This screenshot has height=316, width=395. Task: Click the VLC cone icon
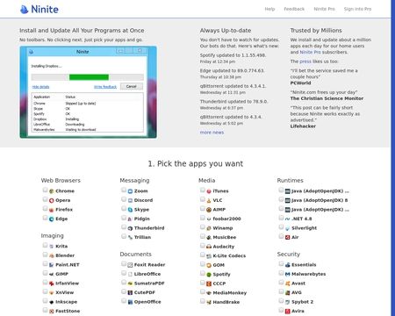pos(209,200)
